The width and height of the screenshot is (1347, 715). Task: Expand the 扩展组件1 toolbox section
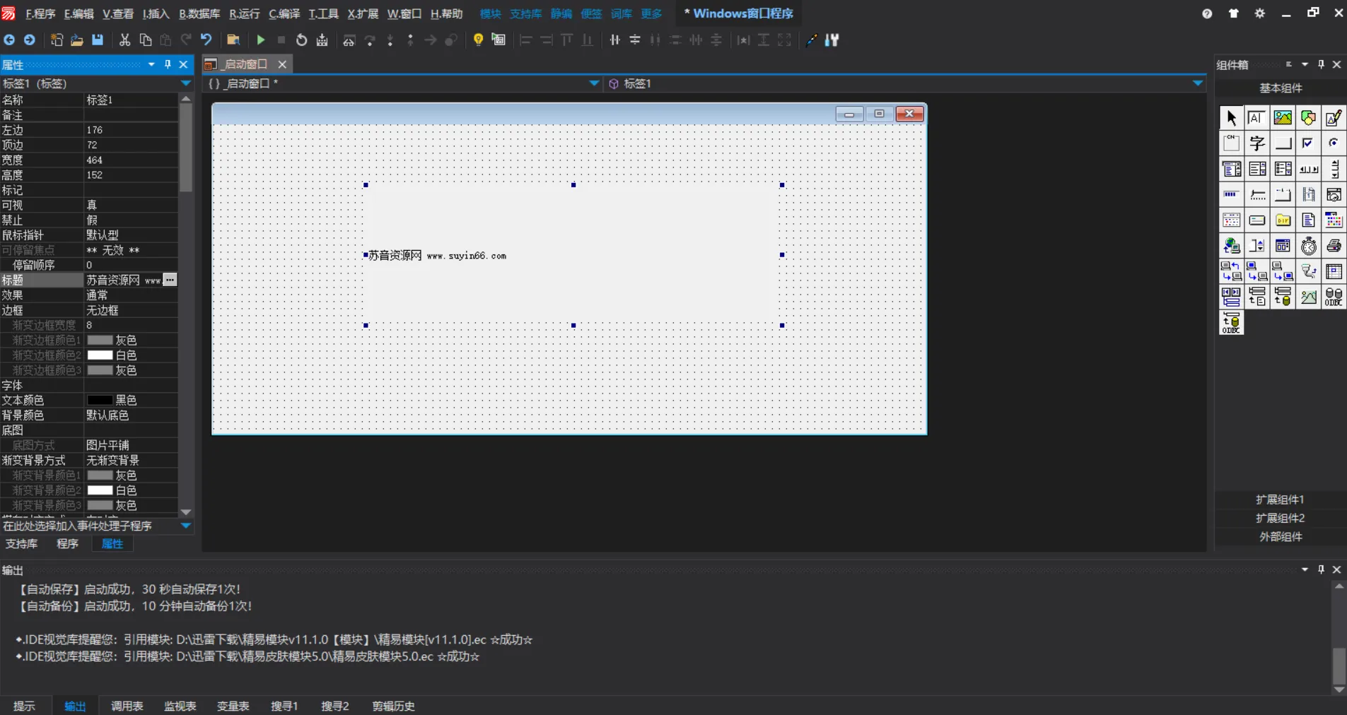pyautogui.click(x=1280, y=500)
